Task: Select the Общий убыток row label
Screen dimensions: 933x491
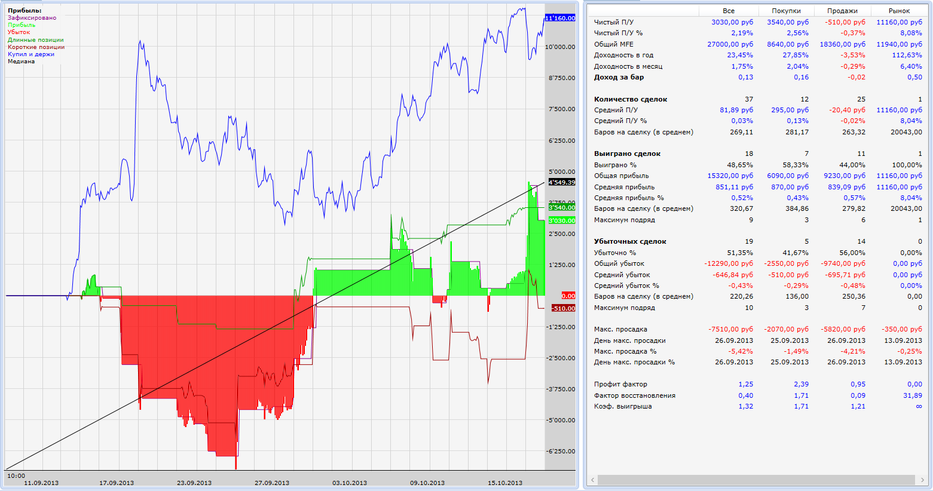Action: [619, 263]
